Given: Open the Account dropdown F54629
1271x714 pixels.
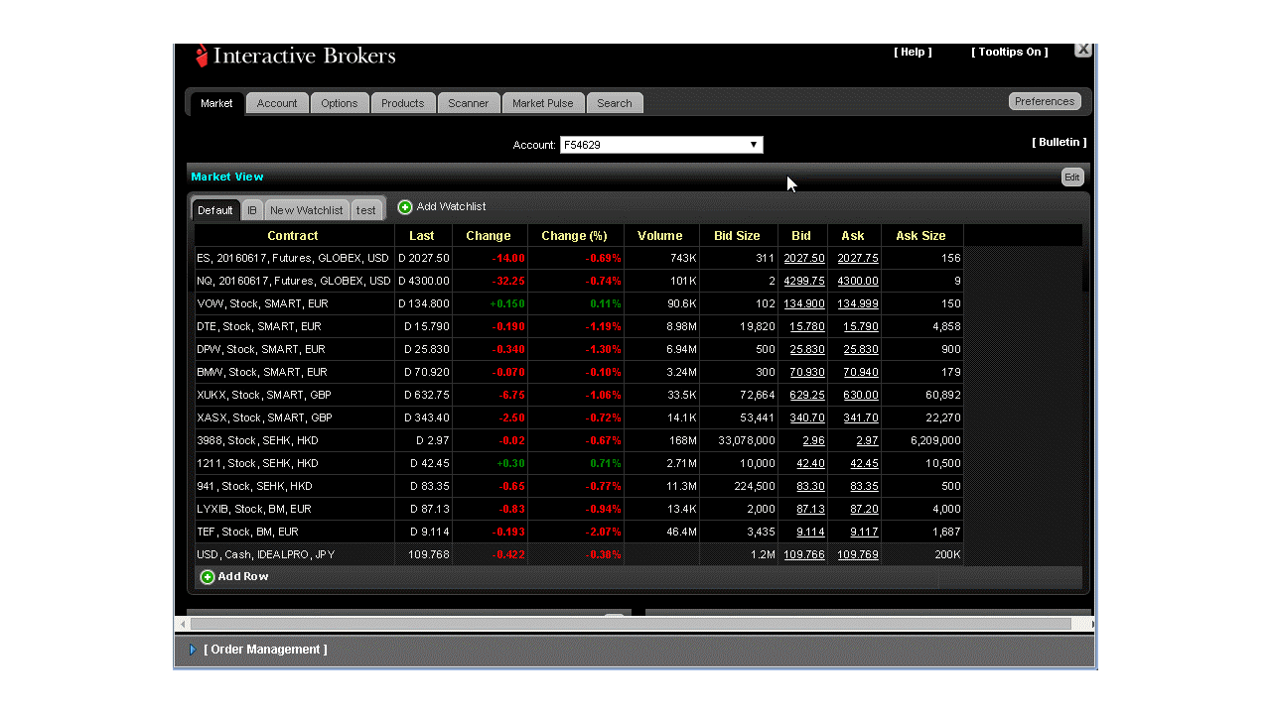Looking at the screenshot, I should pyautogui.click(x=661, y=145).
